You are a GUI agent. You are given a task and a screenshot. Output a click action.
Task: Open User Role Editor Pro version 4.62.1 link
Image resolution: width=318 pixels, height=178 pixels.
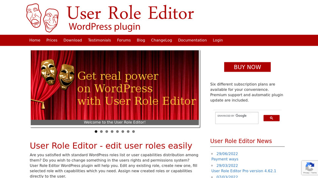coord(243,171)
